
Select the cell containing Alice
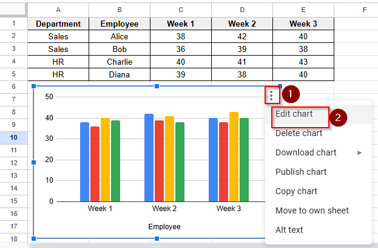coord(120,36)
